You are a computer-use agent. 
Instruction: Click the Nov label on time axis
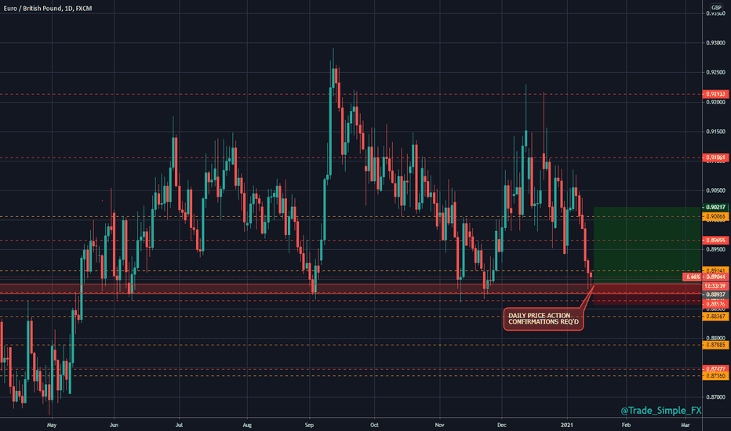coord(440,425)
